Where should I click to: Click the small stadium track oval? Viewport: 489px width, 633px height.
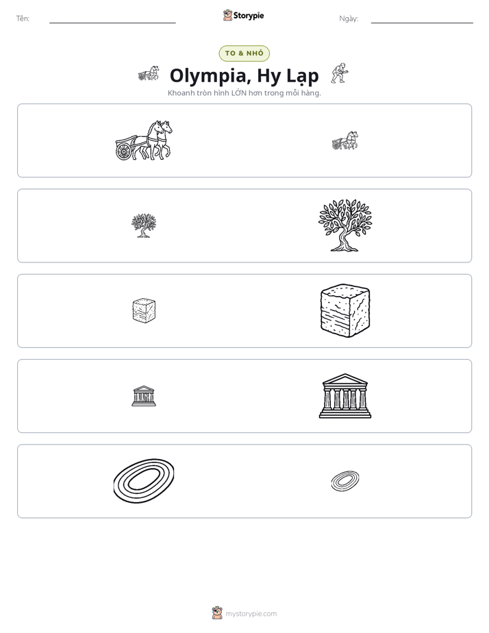click(345, 481)
